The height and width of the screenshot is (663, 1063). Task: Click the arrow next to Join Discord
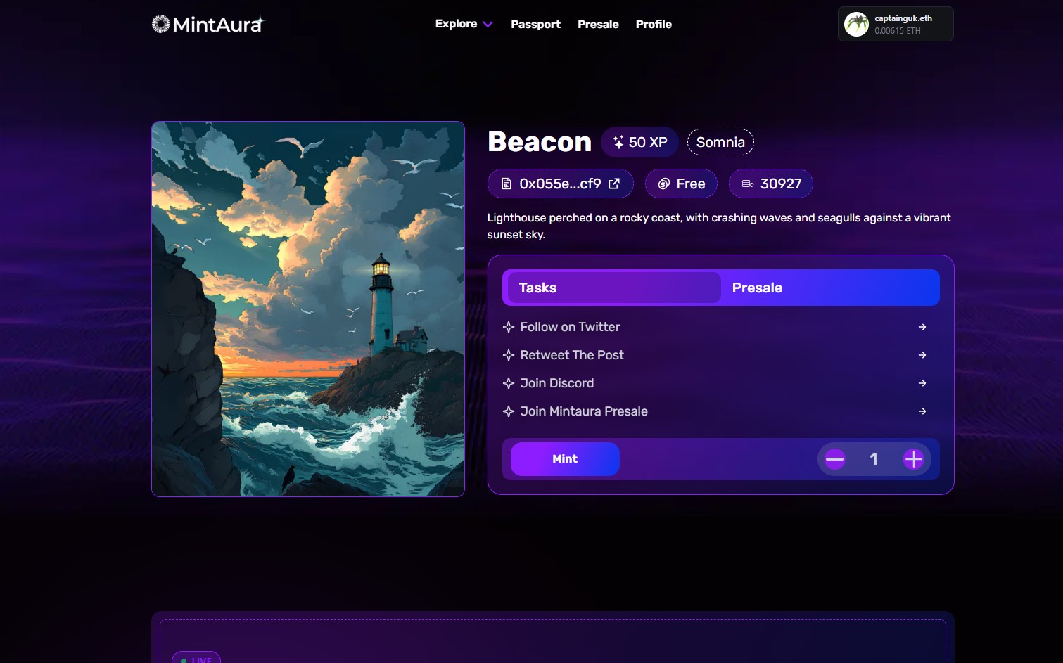tap(922, 383)
